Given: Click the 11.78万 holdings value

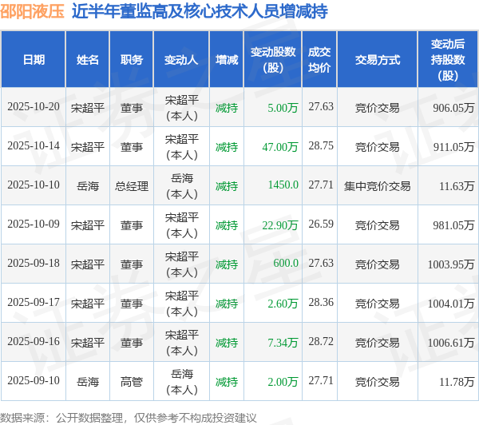Looking at the screenshot, I should [457, 382].
